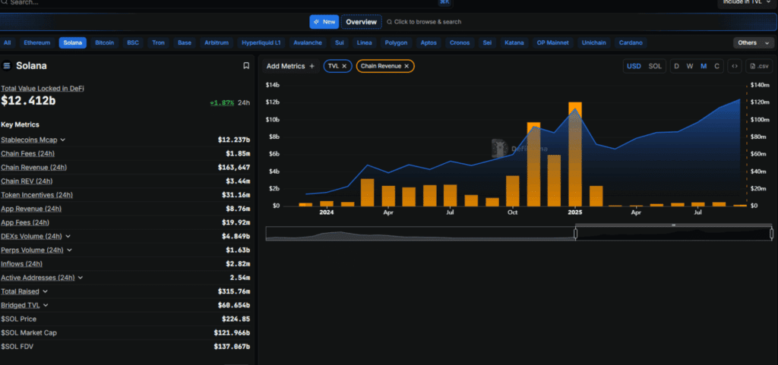
Task: Click the chart range slider's left handle
Action: click(x=576, y=233)
